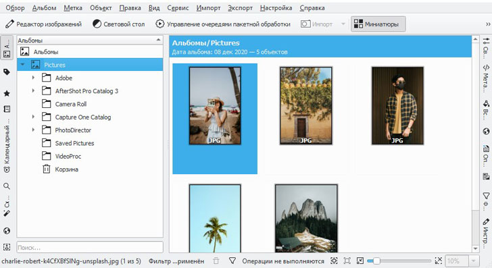Open the Tags sidebar tab
The image size is (492, 268).
tap(7, 72)
